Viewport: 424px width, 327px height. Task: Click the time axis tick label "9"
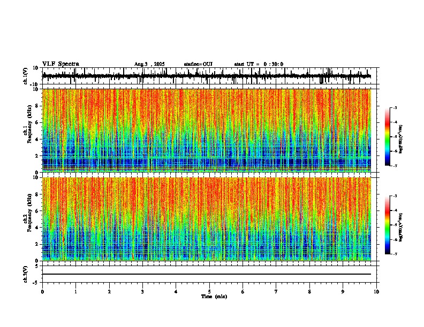coord(343,292)
